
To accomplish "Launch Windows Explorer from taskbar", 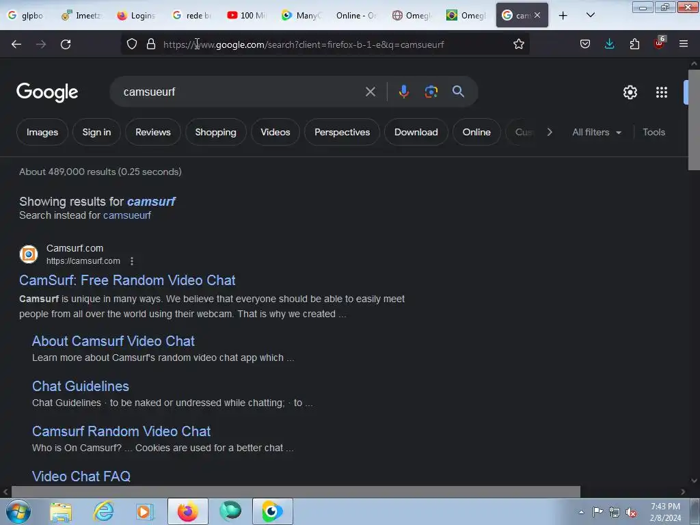I will (x=61, y=511).
